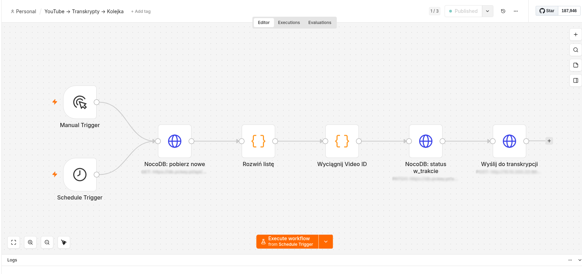582x274 pixels.
Task: Tidy up the workflow nodes
Action: tap(64, 242)
